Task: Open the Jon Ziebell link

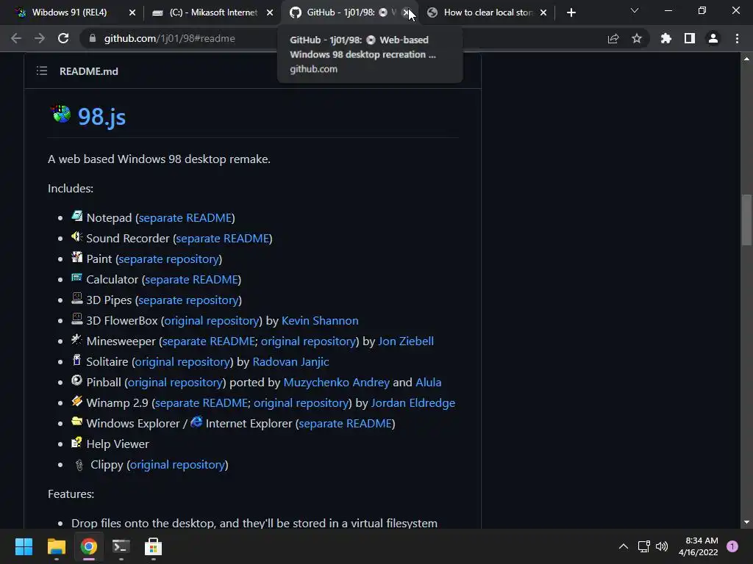Action: 406,341
